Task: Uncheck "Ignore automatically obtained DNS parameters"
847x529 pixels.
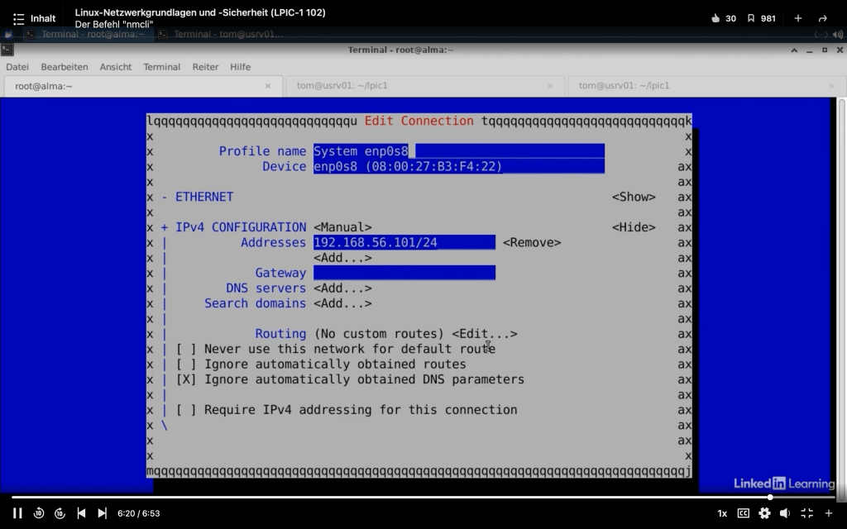Action: coord(186,379)
